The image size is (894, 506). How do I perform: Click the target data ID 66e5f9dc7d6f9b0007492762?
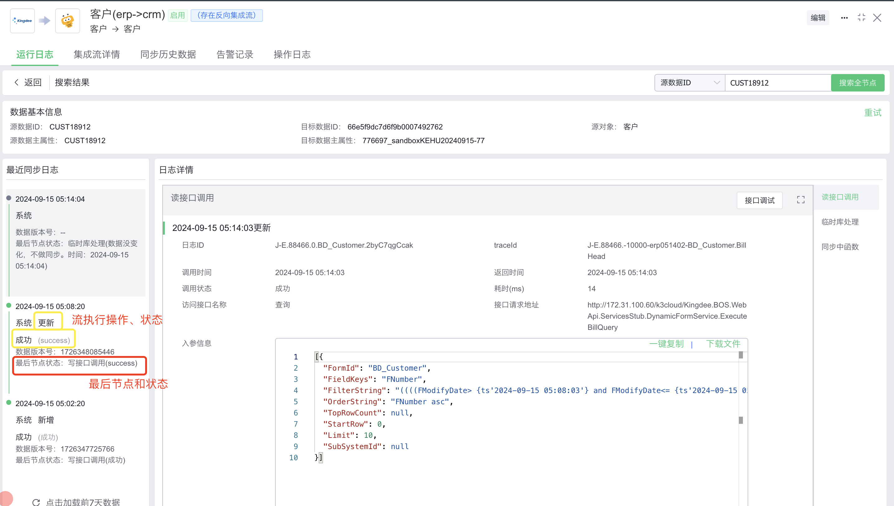pos(395,127)
